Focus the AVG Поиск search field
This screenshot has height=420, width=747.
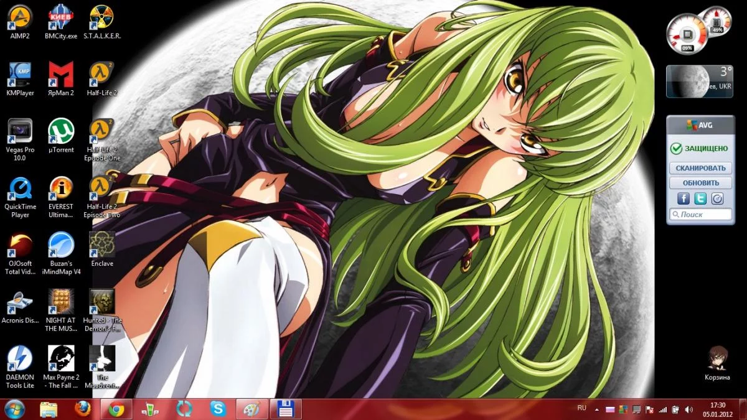click(x=700, y=215)
